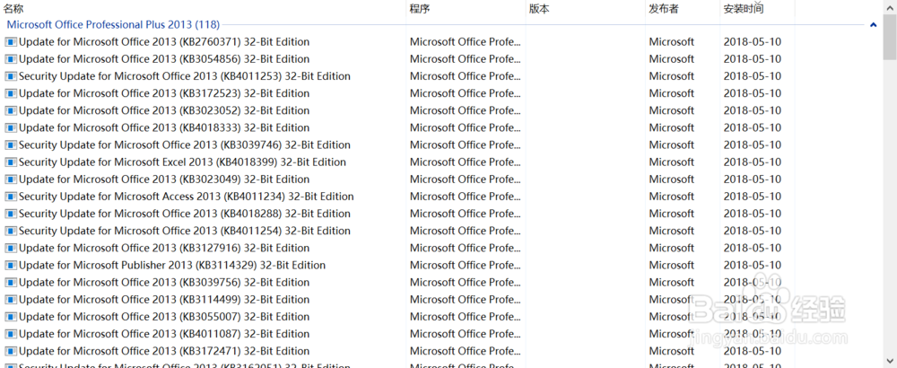Select Security Update for Office 2013 (KB4011254)
Viewport: 897px width, 368px height.
point(185,231)
